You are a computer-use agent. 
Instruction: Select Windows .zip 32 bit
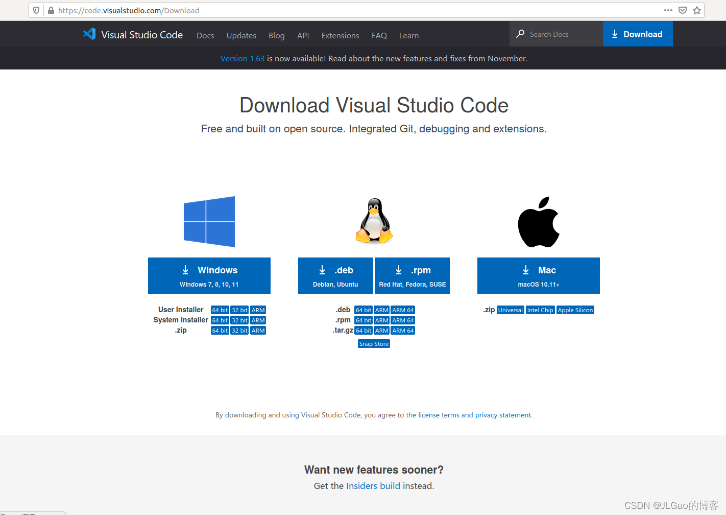click(x=239, y=331)
